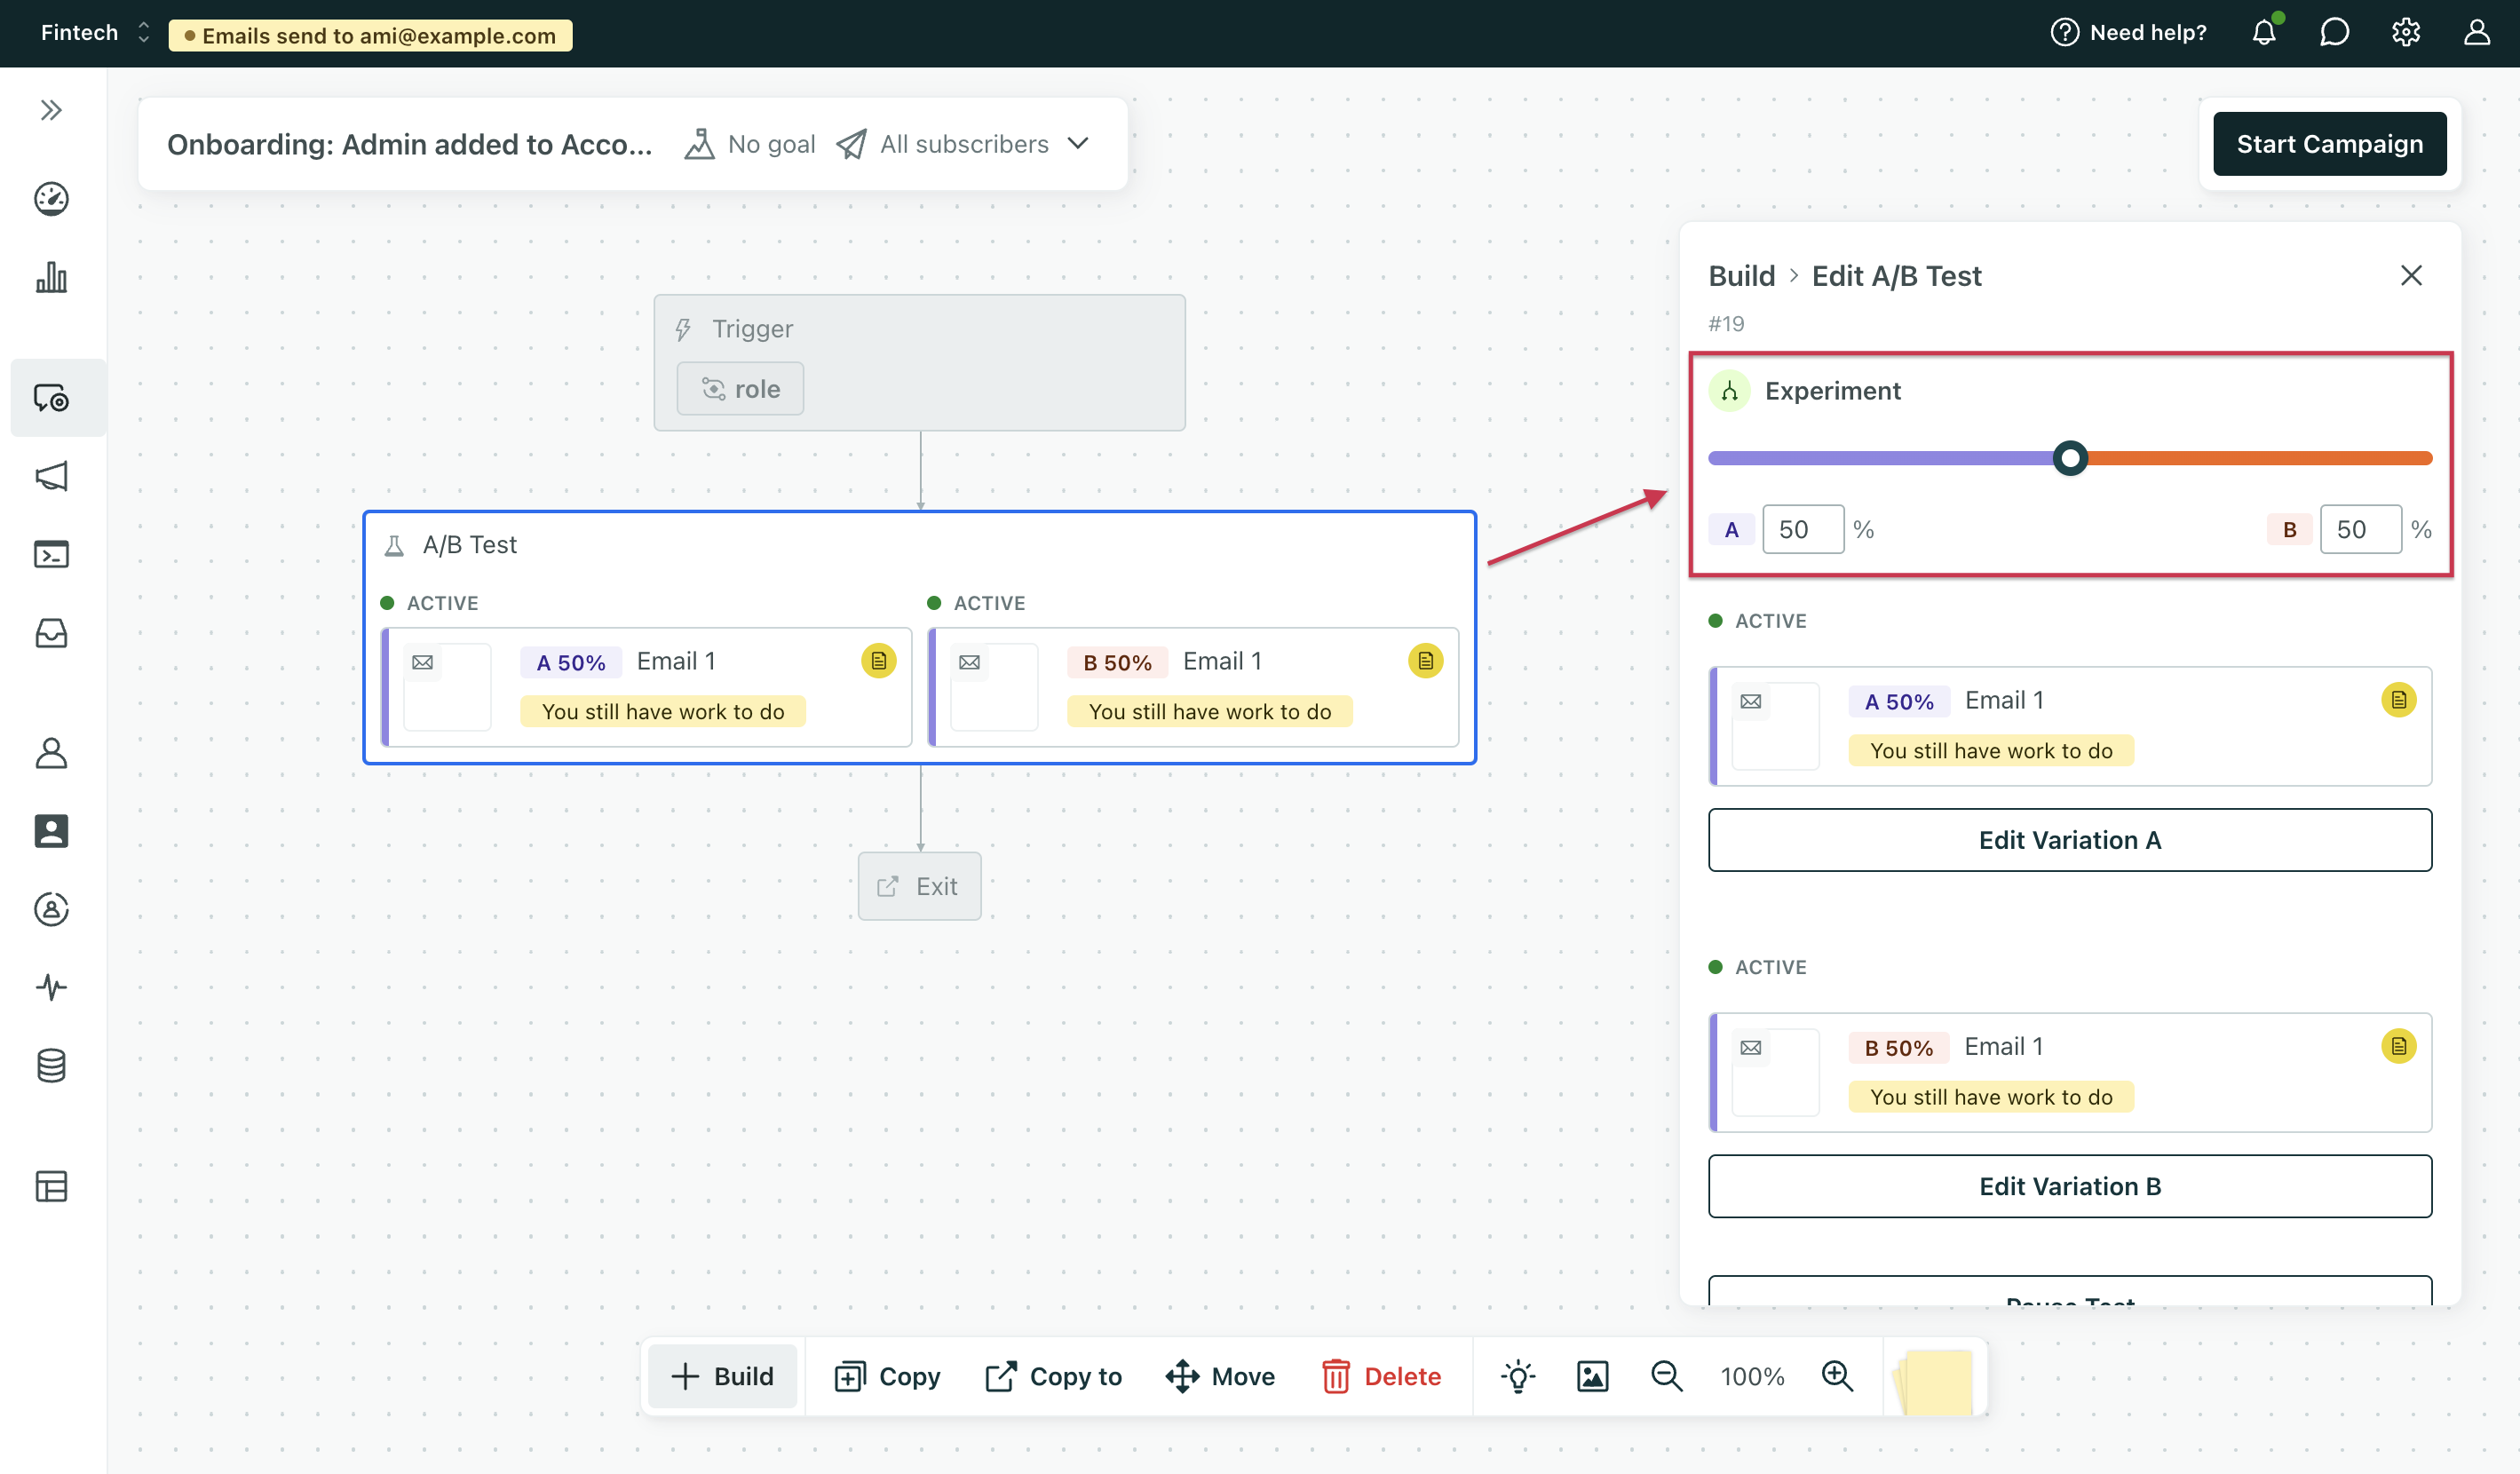
Task: Click the experiment split slider handle
Action: click(x=2069, y=458)
